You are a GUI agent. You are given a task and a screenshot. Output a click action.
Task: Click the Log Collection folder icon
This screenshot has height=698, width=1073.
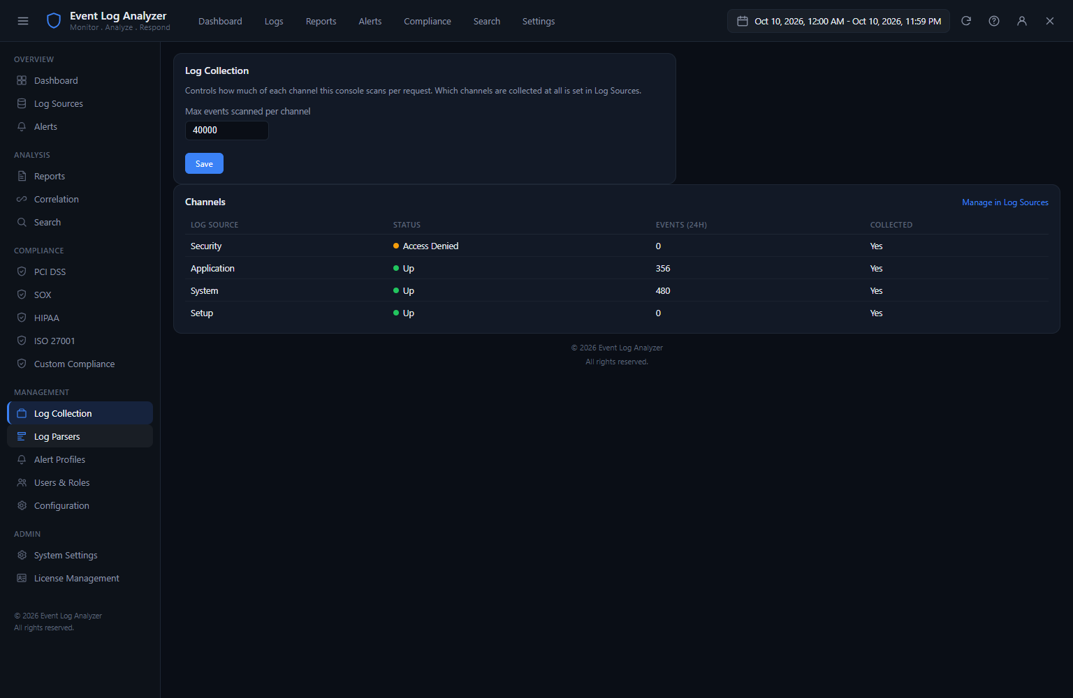[22, 413]
